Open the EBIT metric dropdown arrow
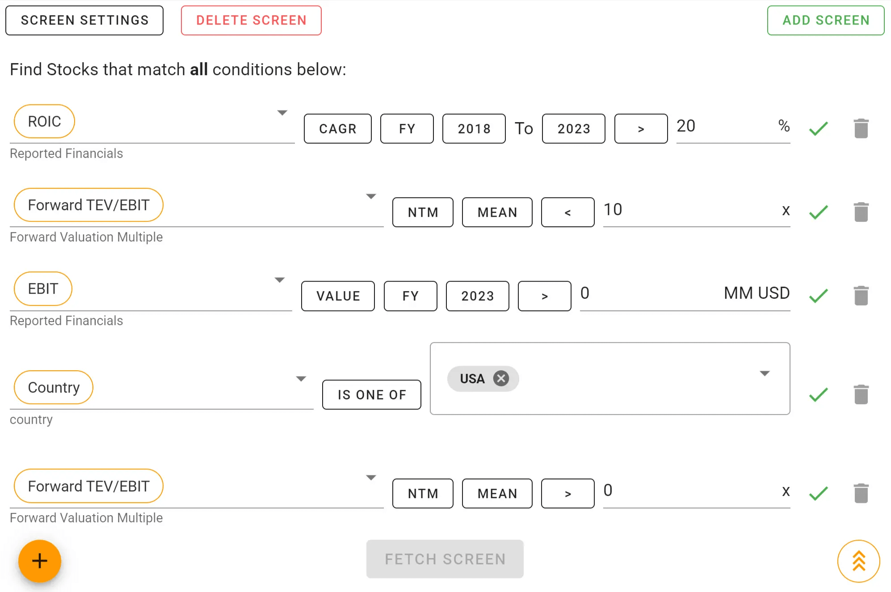The width and height of the screenshot is (891, 592). point(279,280)
